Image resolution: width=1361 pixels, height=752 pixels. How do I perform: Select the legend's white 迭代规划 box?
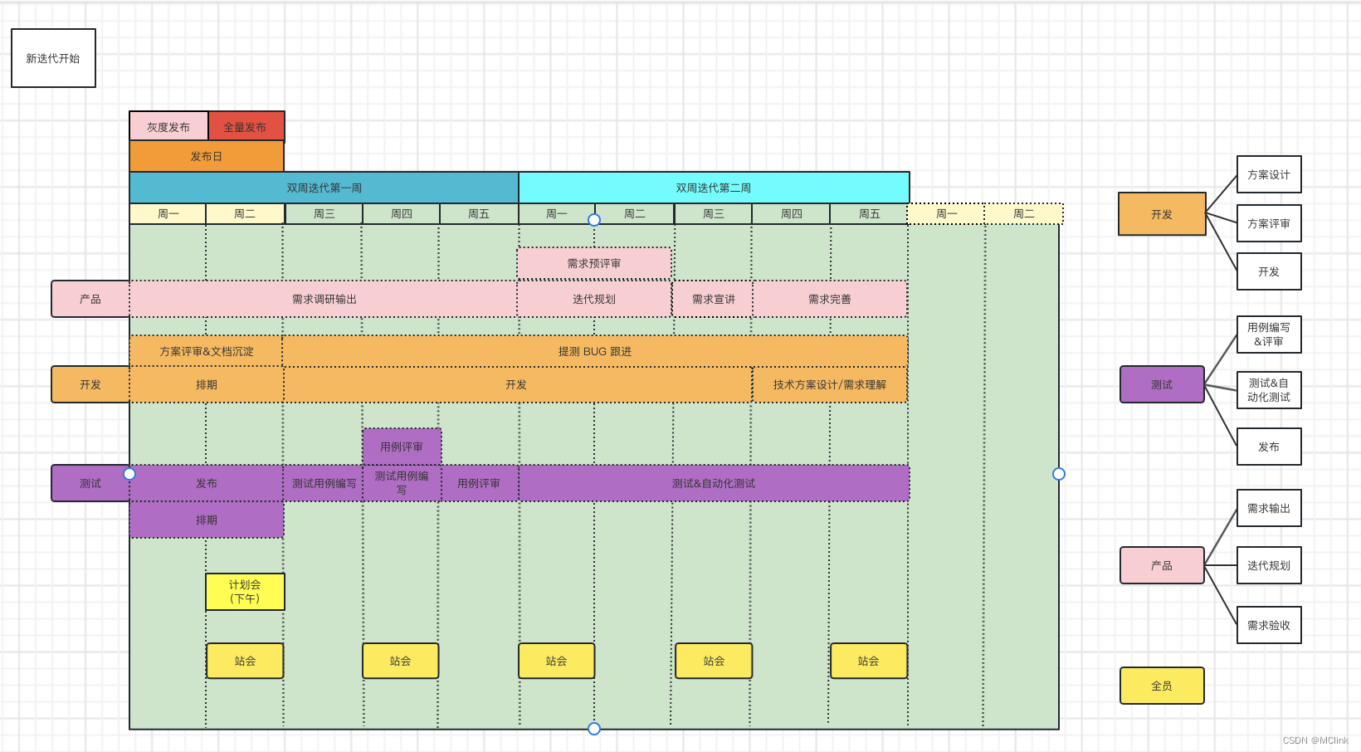click(x=1269, y=565)
